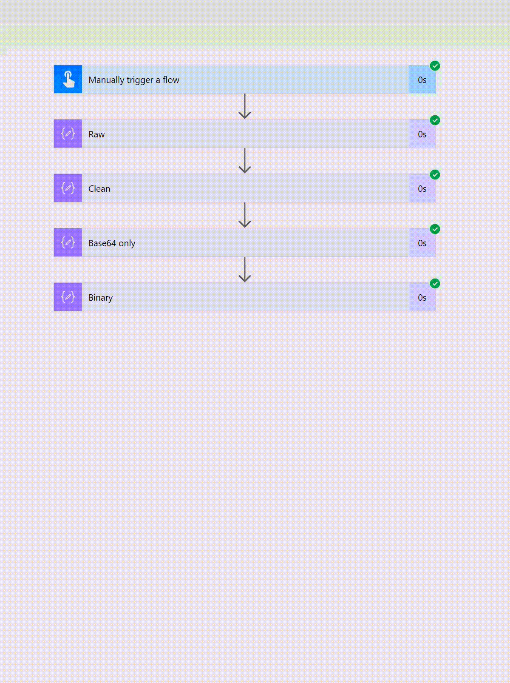This screenshot has height=683, width=510.
Task: Select the Base64 only step's Compose icon
Action: coord(68,243)
